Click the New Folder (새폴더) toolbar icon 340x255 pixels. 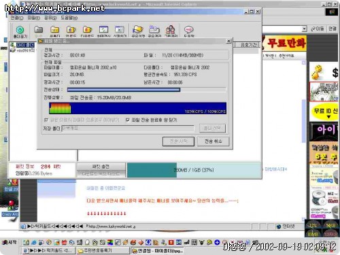(55, 30)
